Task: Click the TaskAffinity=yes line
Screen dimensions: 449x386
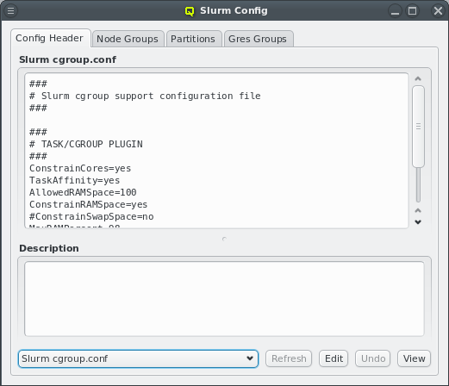Action: pyautogui.click(x=75, y=180)
